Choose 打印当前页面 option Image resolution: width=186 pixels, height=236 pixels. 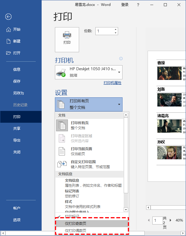pyautogui.click(x=89, y=151)
